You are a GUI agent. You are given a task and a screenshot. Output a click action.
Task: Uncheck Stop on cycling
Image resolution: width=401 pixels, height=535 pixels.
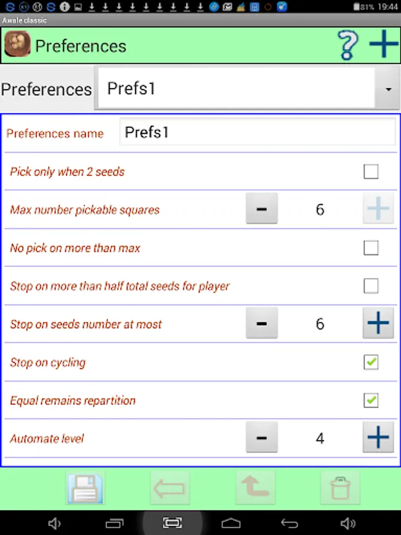[371, 362]
